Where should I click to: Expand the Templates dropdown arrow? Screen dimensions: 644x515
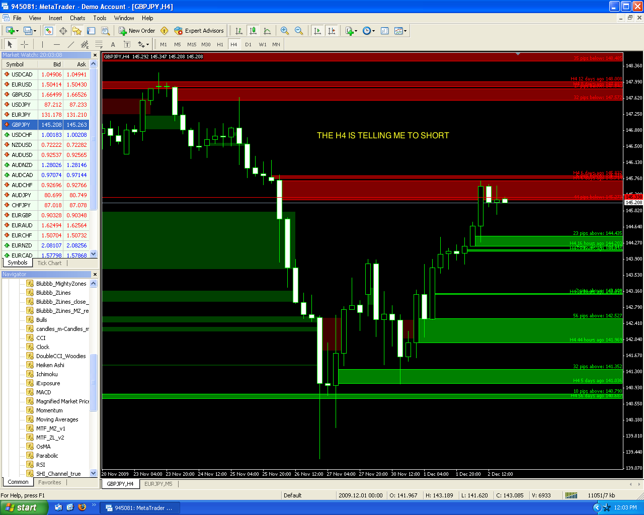405,31
